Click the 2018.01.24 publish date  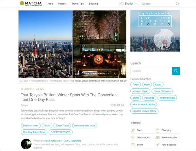click(117, 105)
